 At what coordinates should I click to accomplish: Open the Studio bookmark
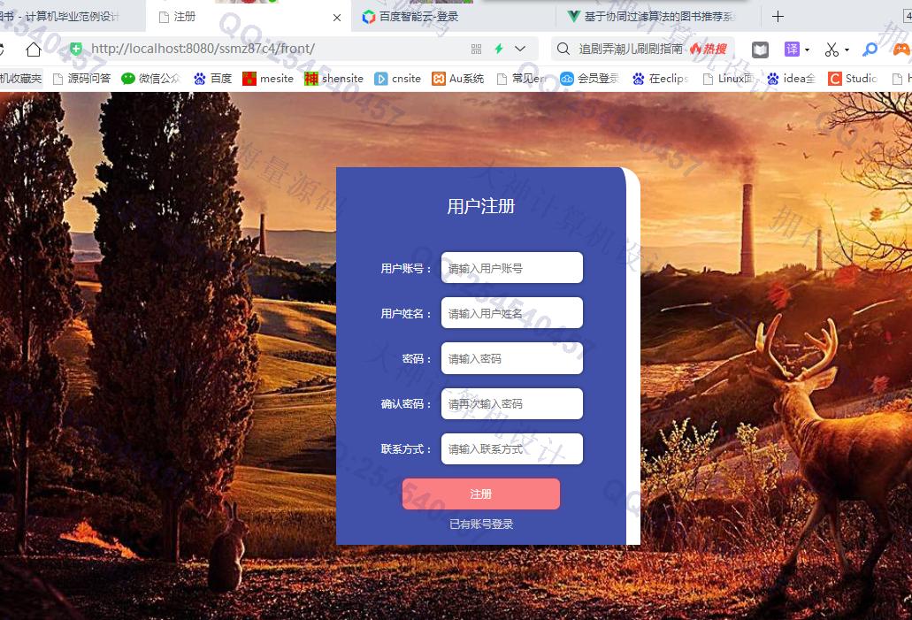853,79
